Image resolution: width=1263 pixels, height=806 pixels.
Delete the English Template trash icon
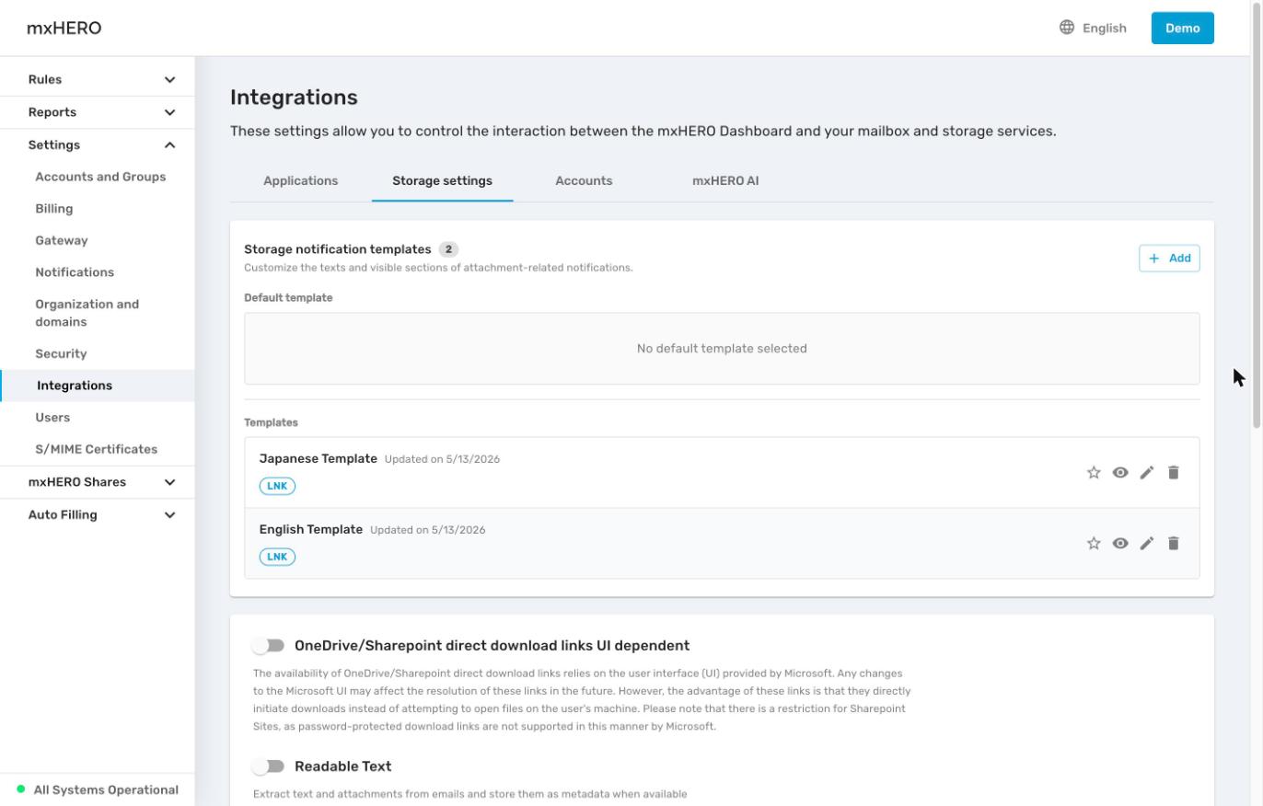click(x=1174, y=543)
